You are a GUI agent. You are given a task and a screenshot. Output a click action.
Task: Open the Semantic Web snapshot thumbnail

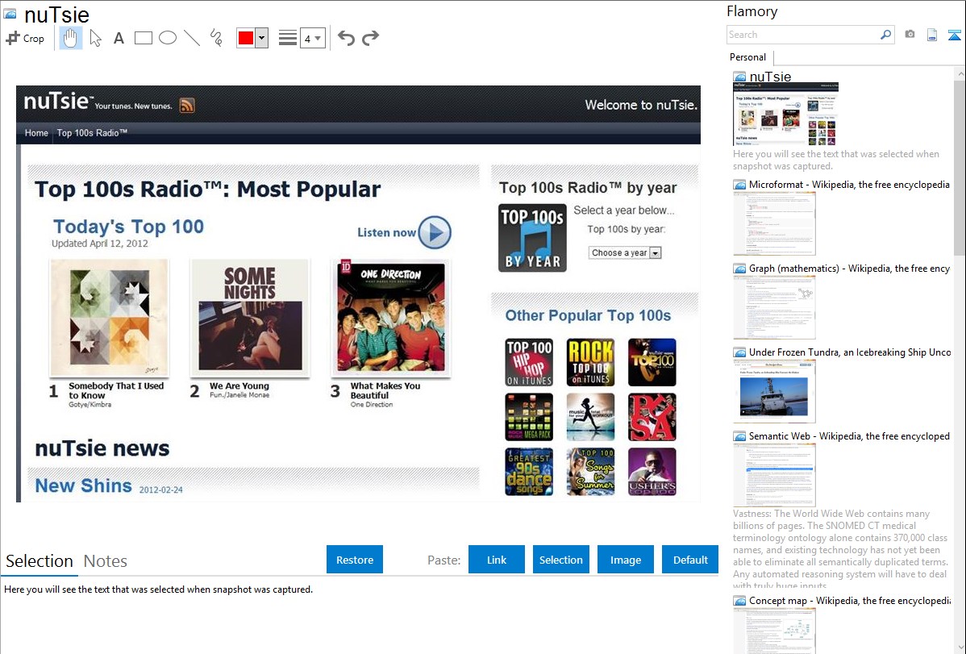click(774, 475)
